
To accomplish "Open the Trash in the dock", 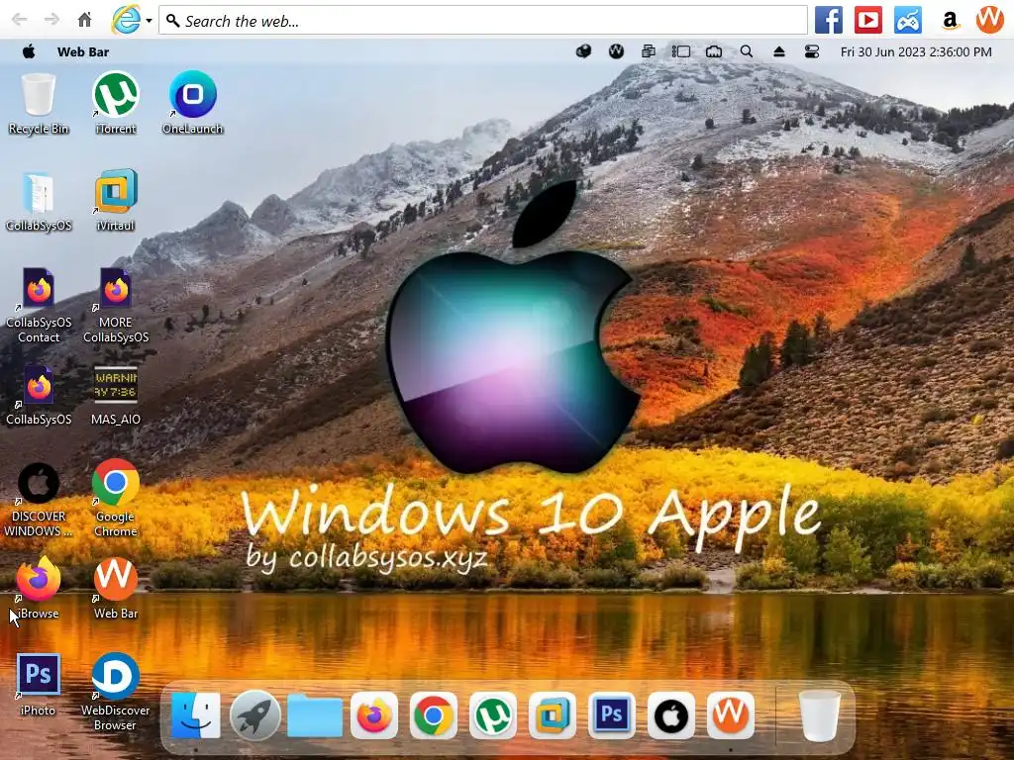I will click(x=819, y=715).
